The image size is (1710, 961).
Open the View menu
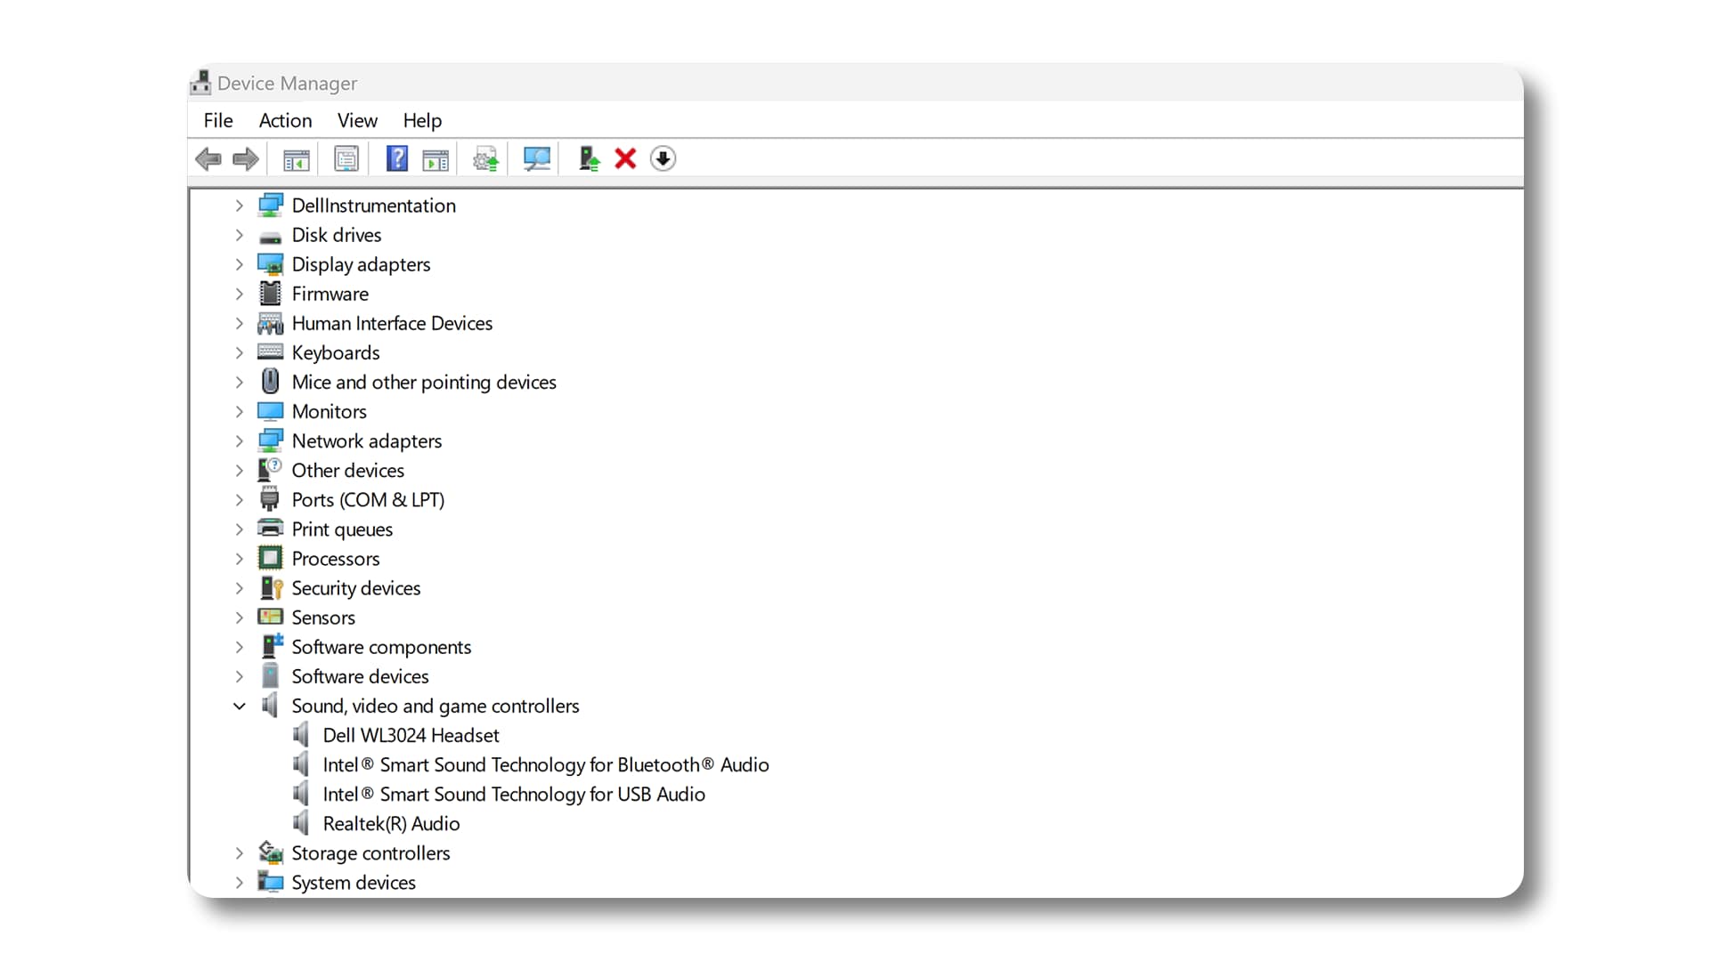point(357,120)
